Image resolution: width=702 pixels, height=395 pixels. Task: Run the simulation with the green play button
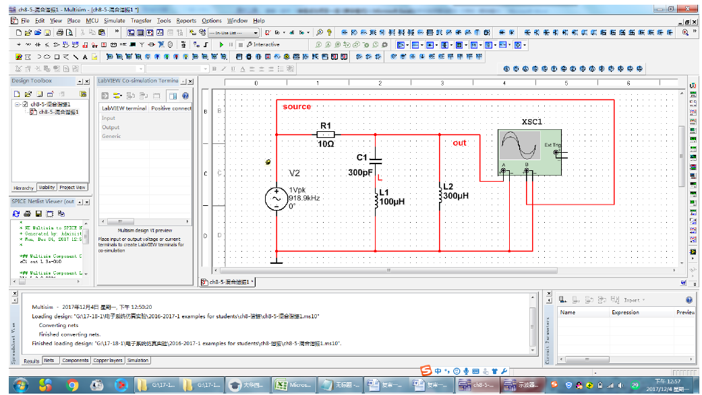pyautogui.click(x=221, y=44)
